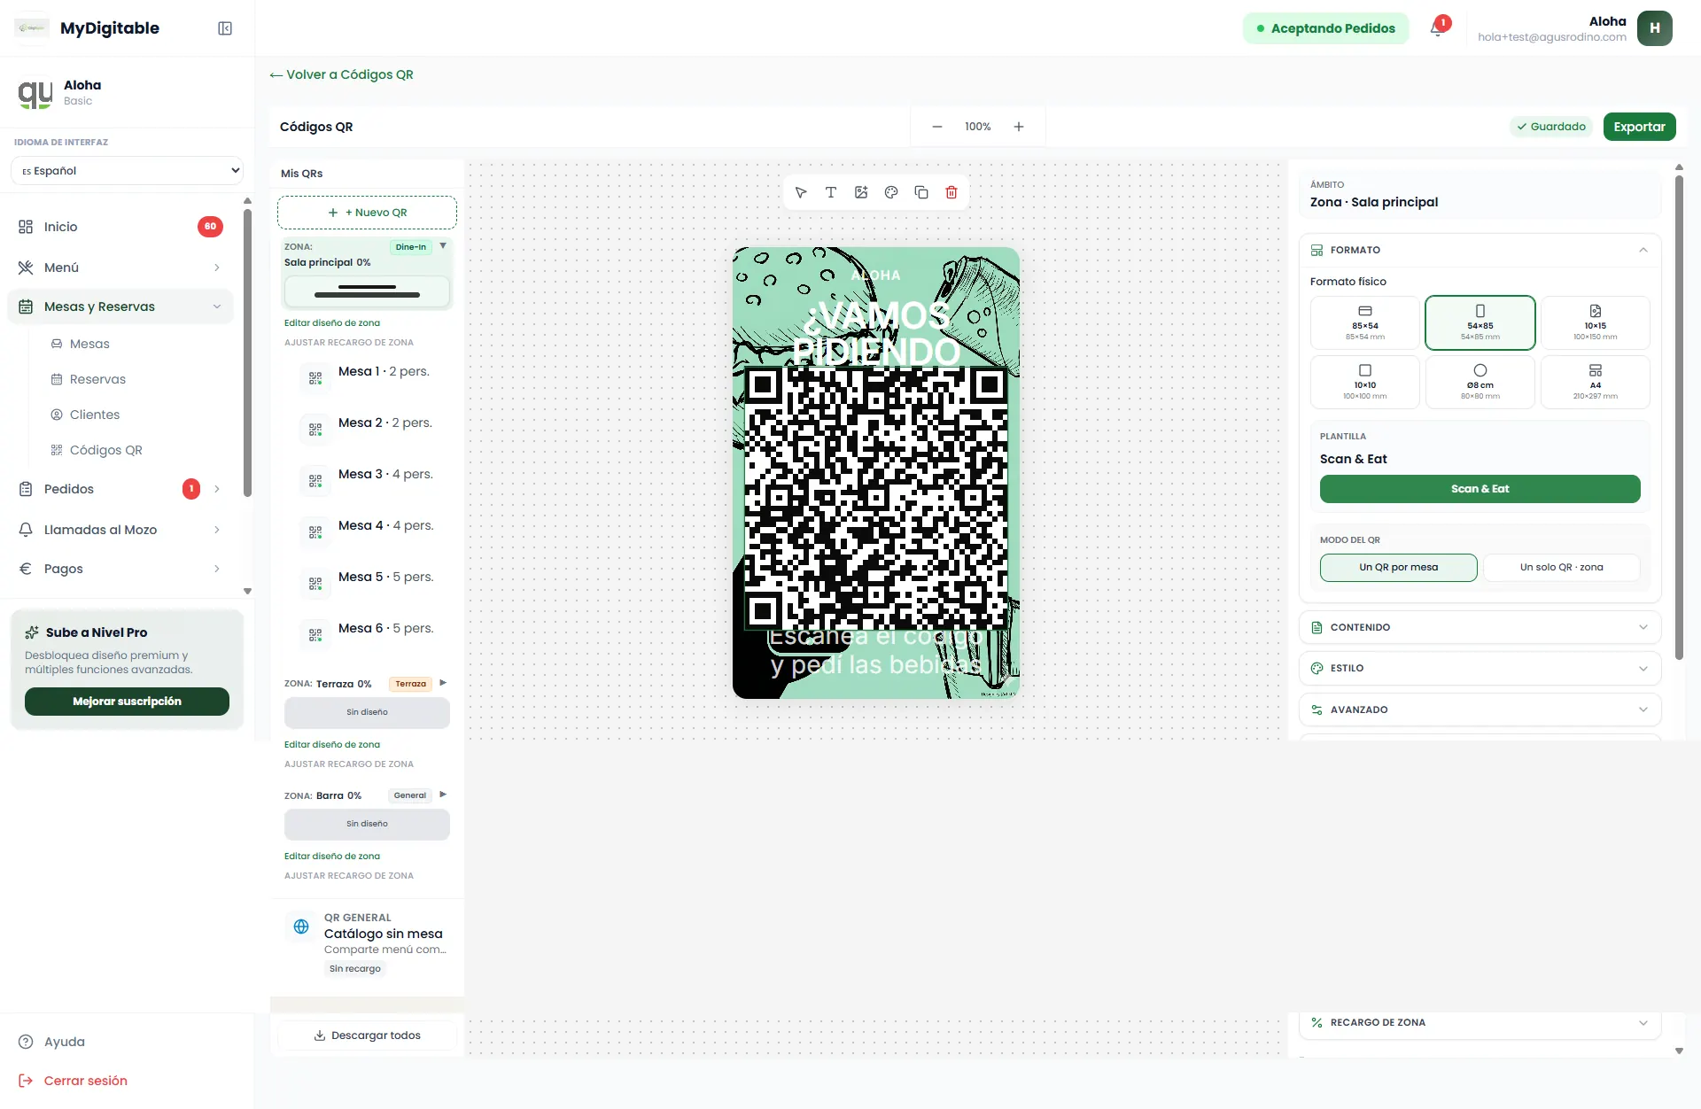The height and width of the screenshot is (1109, 1701).
Task: Open the notifications bell
Action: 1437,28
